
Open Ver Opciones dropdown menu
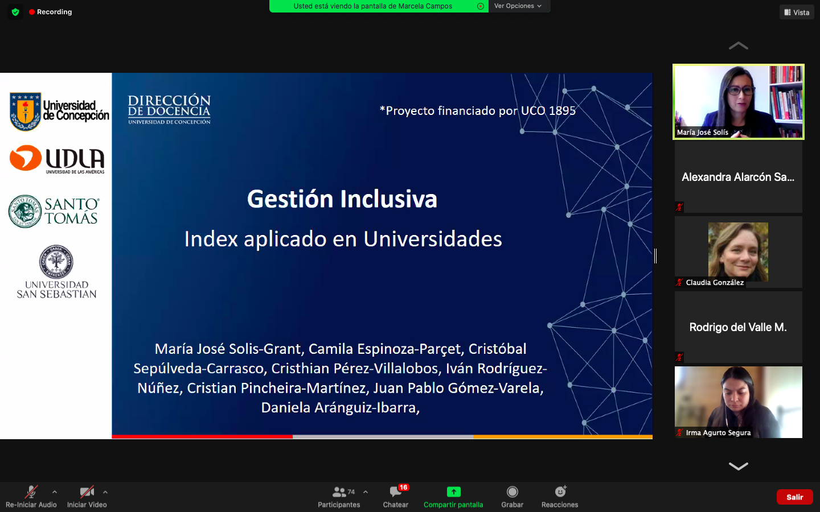coord(518,6)
